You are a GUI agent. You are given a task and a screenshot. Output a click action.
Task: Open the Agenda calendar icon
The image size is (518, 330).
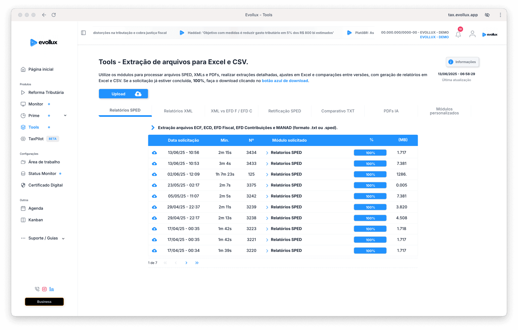click(x=23, y=208)
